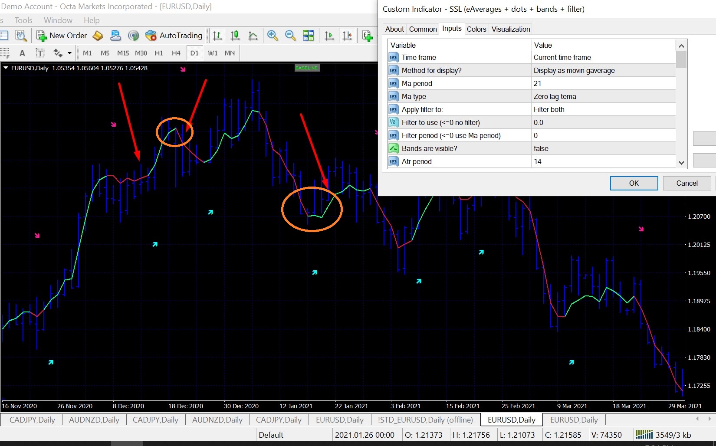Open the Tools menu
The height and width of the screenshot is (446, 716).
point(23,20)
